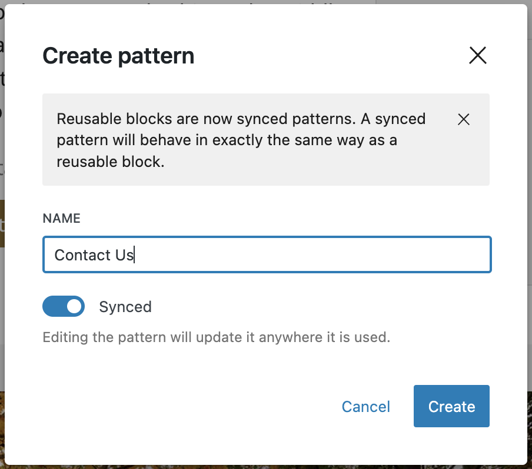Toggle the Synced switch off

(x=64, y=306)
